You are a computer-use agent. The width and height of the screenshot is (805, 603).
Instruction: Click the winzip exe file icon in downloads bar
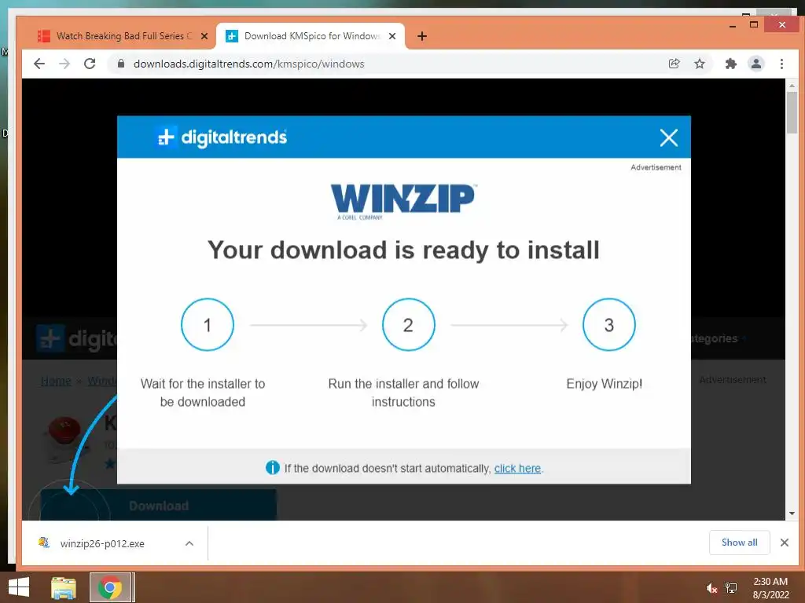(x=44, y=543)
